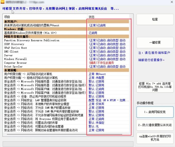
Task: Select LAN 管理器身份验证级别 row
Action: 66,100
